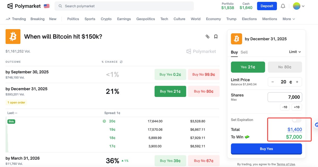The height and width of the screenshot is (167, 318).
Task: Open the account menu chevron
Action: [303, 6]
